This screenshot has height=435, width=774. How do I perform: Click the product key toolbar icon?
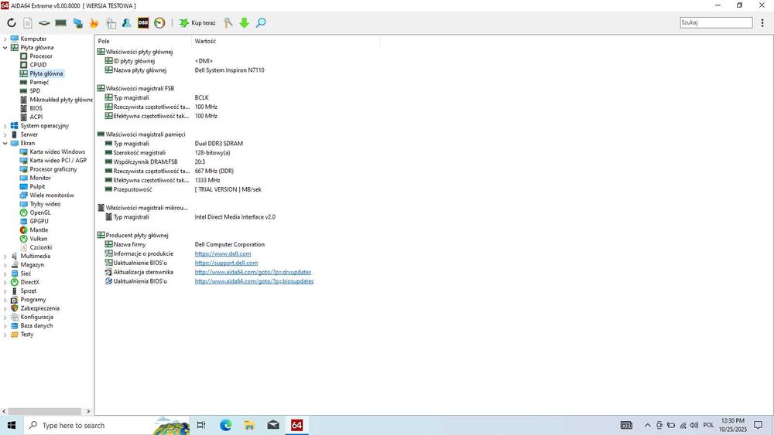pyautogui.click(x=228, y=22)
